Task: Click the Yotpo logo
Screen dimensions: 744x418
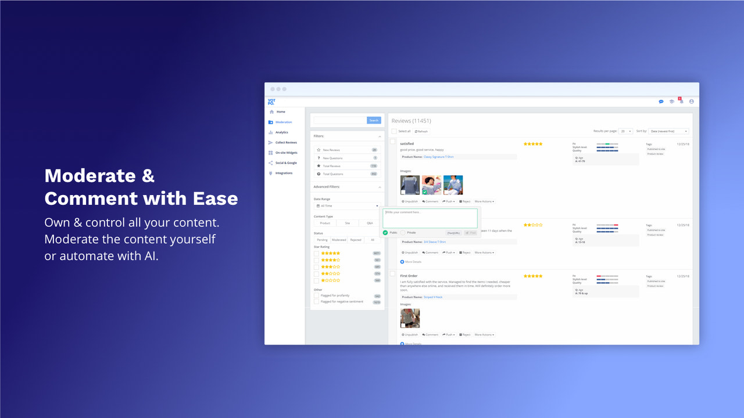Action: click(271, 102)
